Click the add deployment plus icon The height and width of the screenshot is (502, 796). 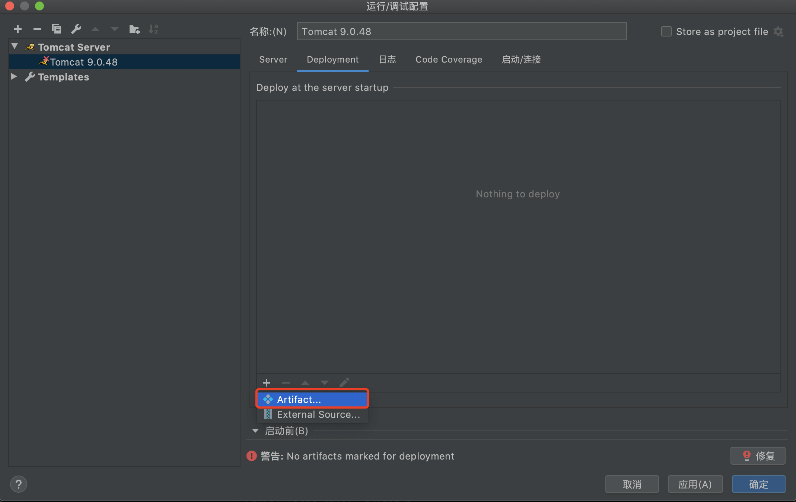click(x=267, y=382)
